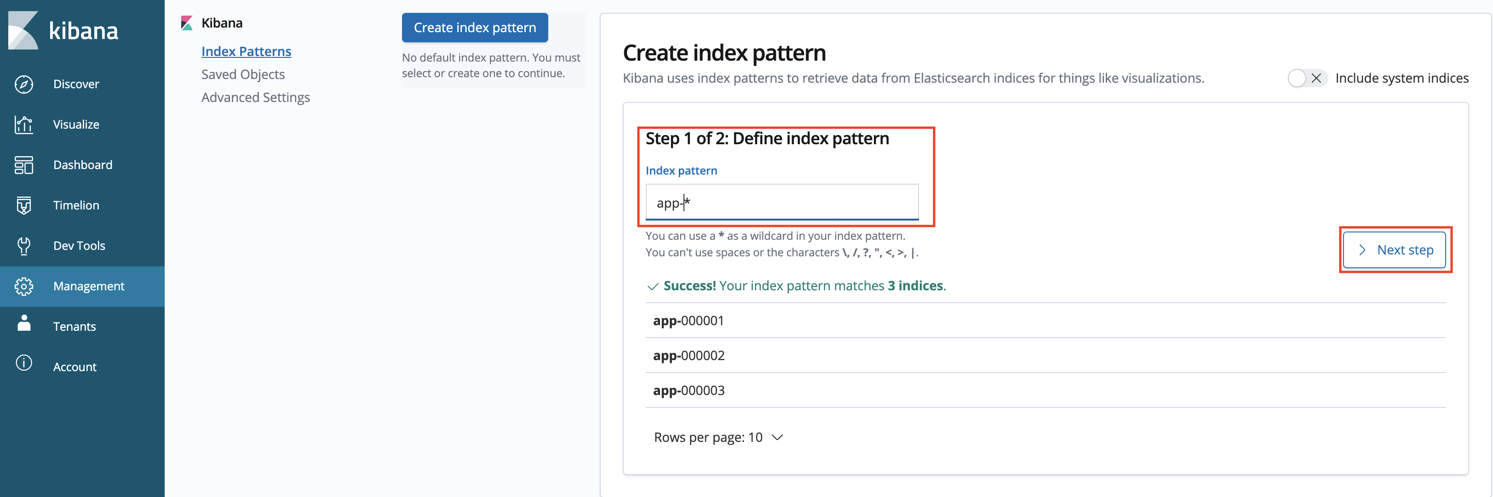Click the Dashboard layout icon
1493x497 pixels.
tap(24, 165)
